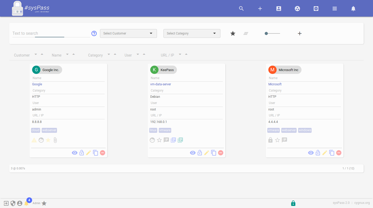Delete the Google account
373x208 pixels.
(103, 153)
